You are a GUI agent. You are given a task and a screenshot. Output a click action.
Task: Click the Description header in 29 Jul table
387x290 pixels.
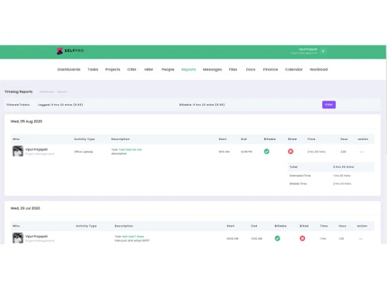(x=124, y=226)
